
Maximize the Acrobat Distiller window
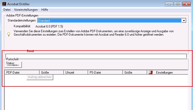178,4
